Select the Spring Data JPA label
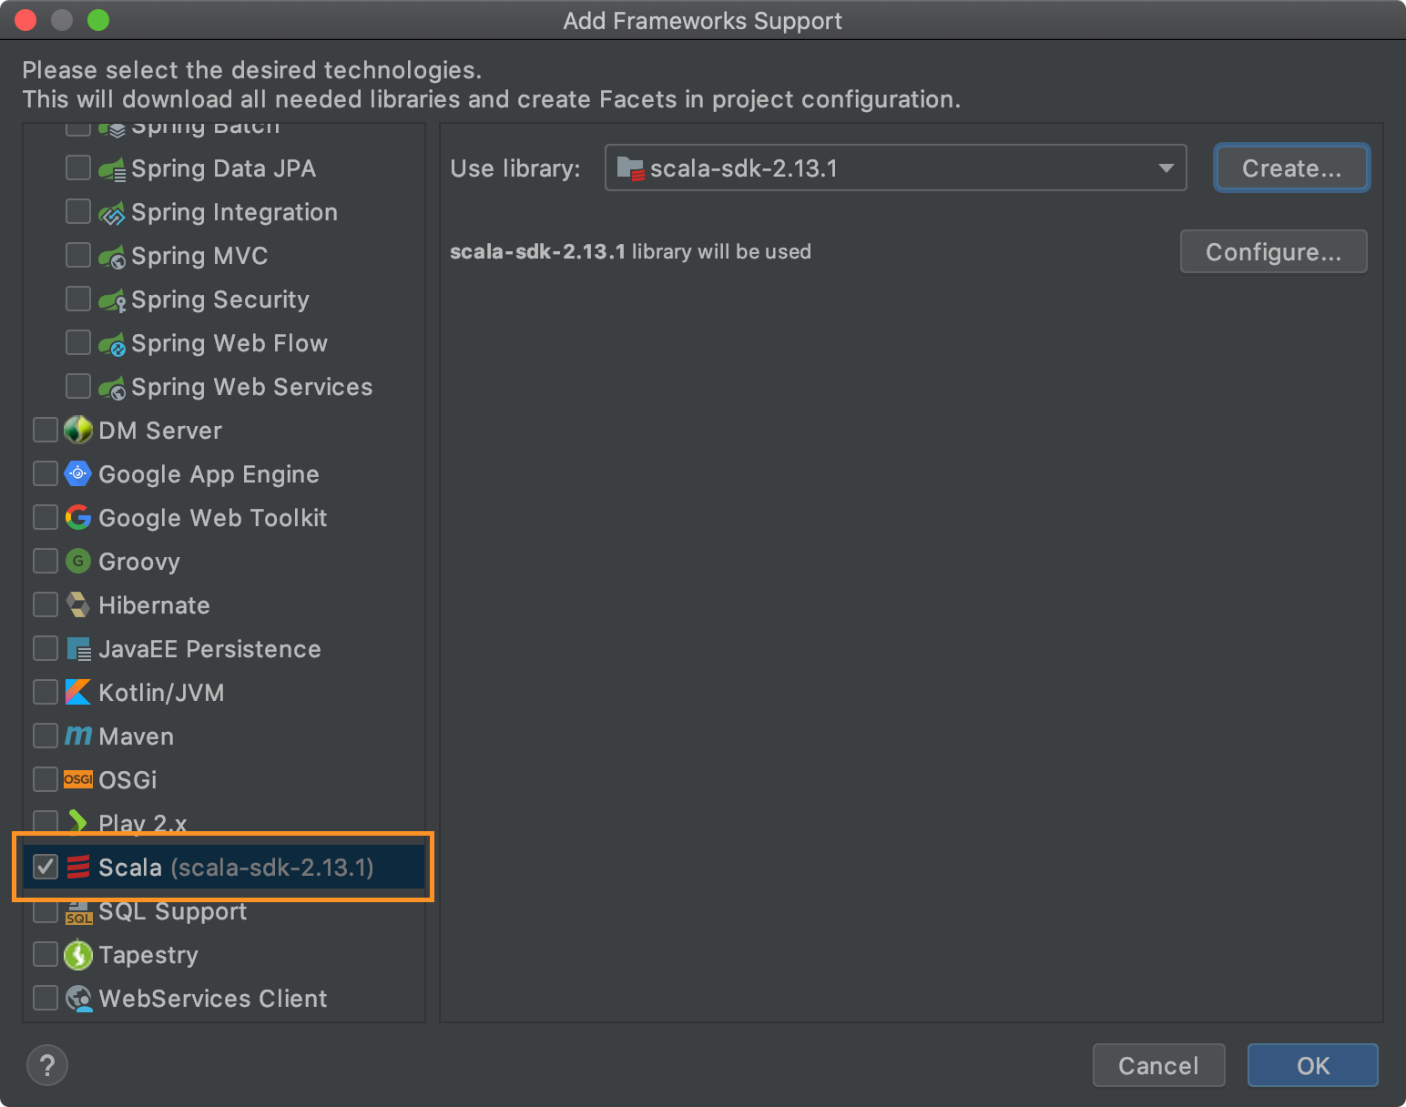 pos(223,169)
